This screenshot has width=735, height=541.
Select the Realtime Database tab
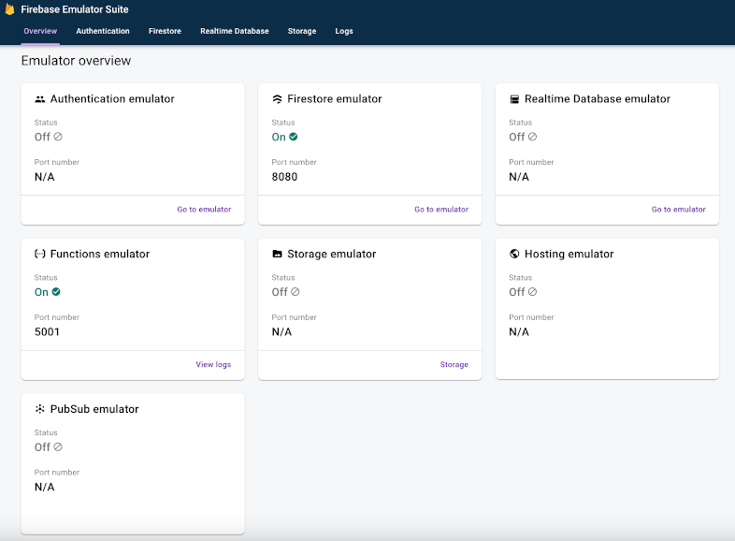[234, 31]
